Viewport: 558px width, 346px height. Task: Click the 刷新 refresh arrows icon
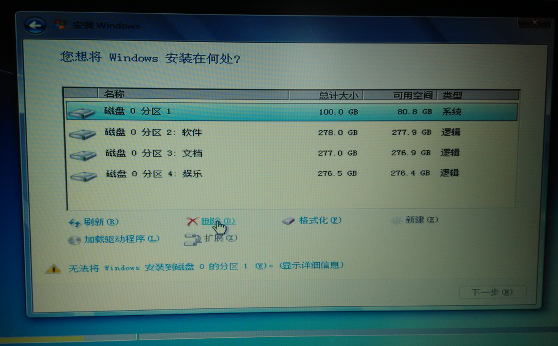pos(75,223)
